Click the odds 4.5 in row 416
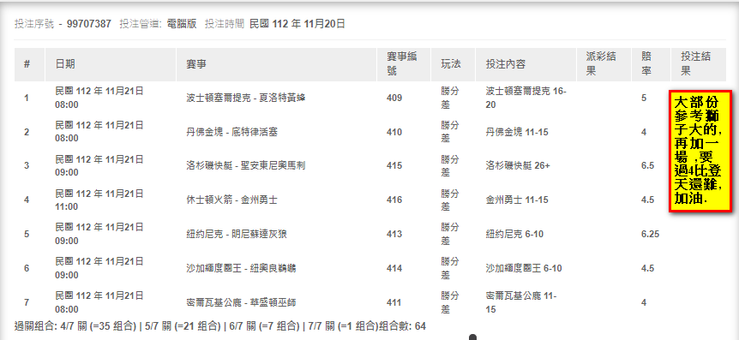 click(647, 200)
